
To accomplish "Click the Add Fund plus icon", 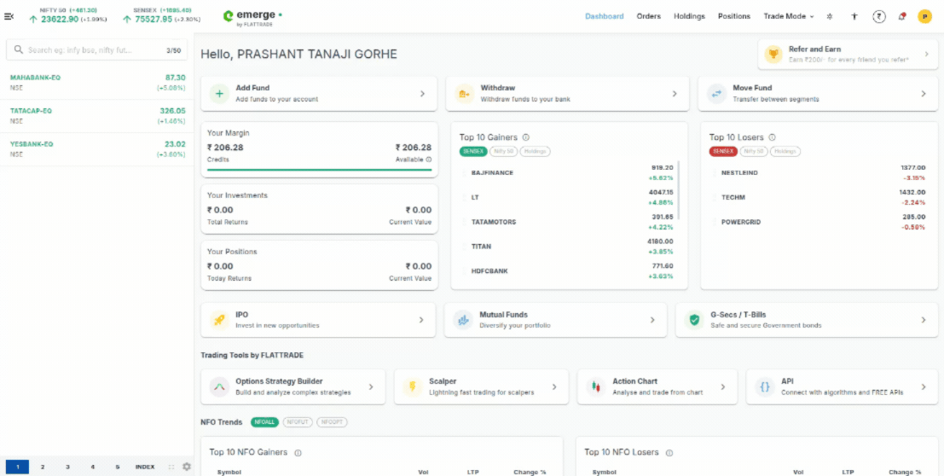I will pos(219,93).
